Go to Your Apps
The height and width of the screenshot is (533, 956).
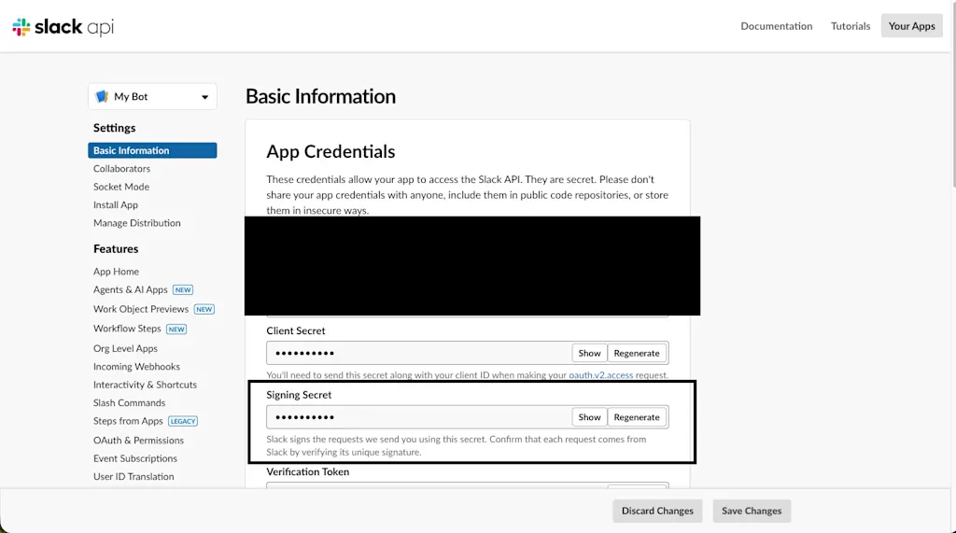tap(911, 25)
